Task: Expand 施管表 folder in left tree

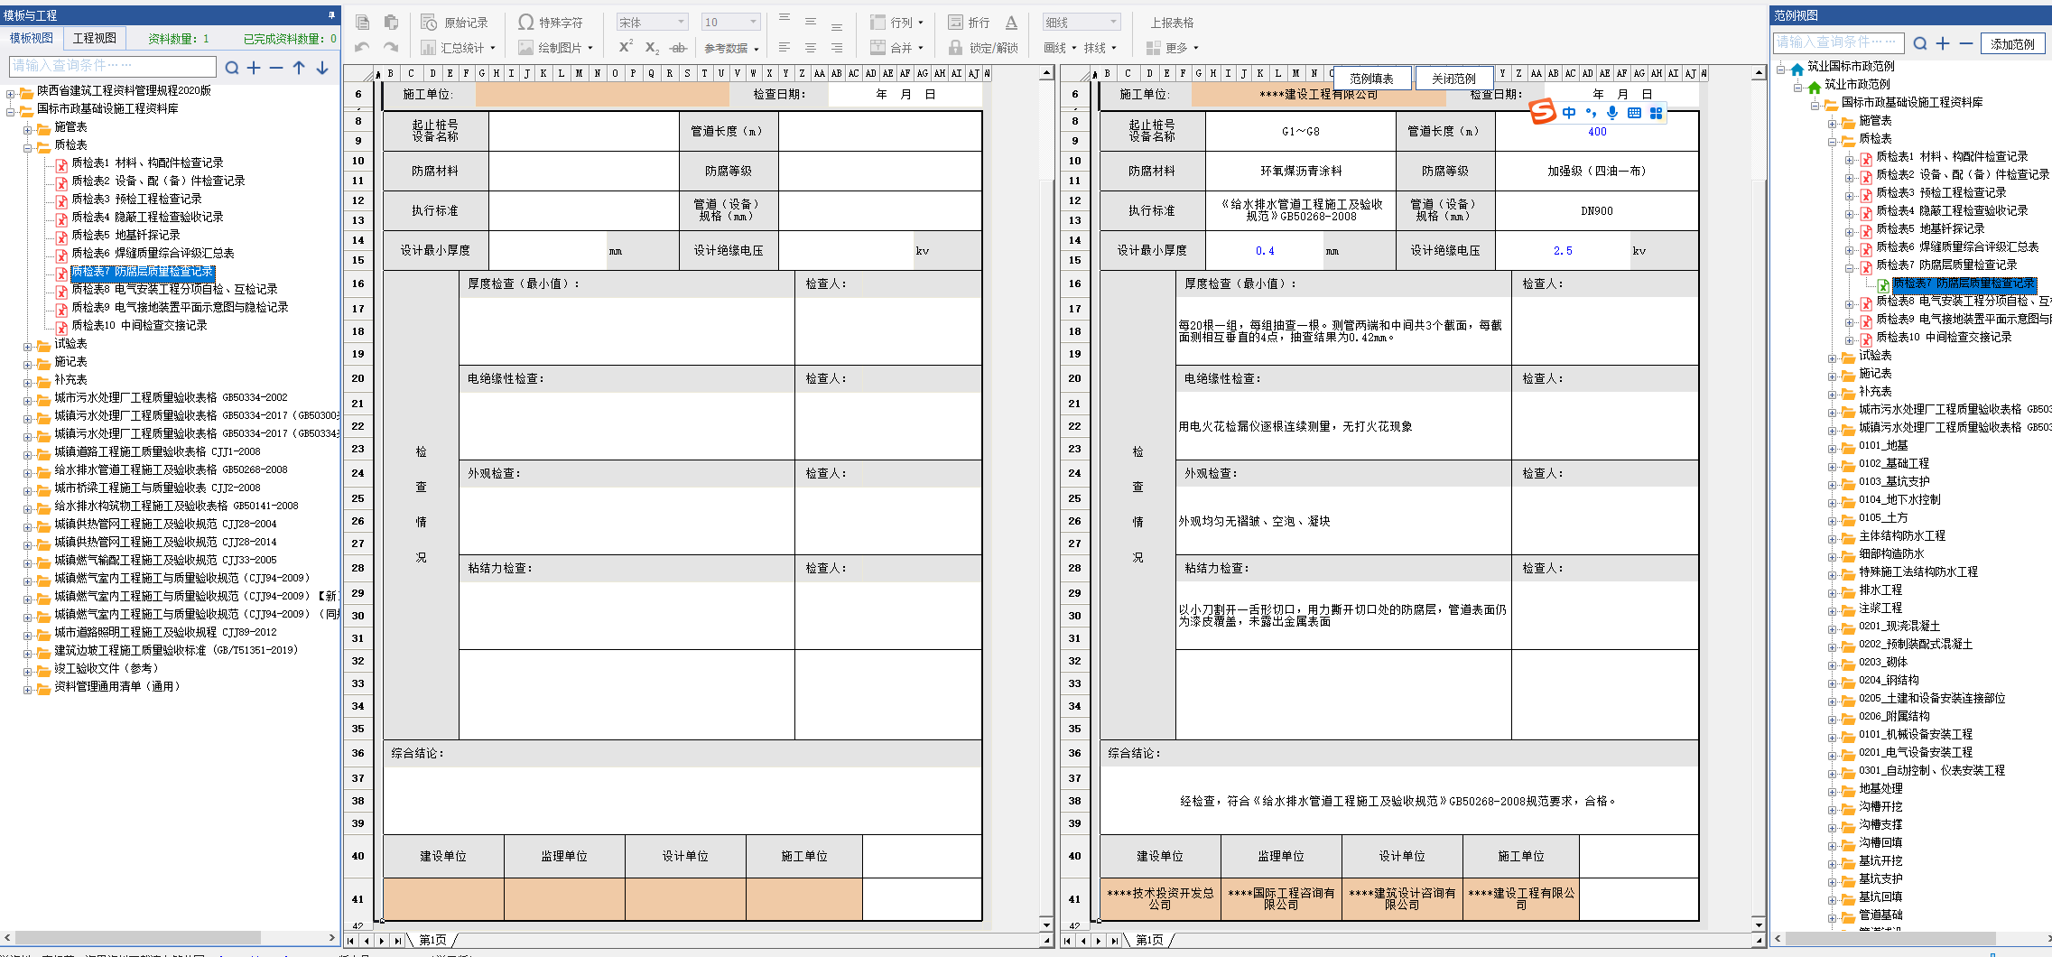Action: [28, 130]
